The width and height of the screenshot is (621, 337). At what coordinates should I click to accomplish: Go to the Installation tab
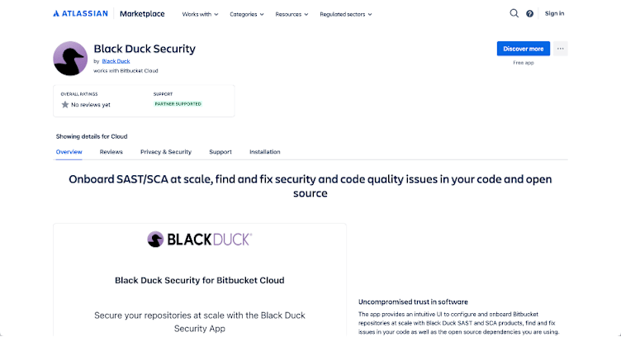pos(265,152)
